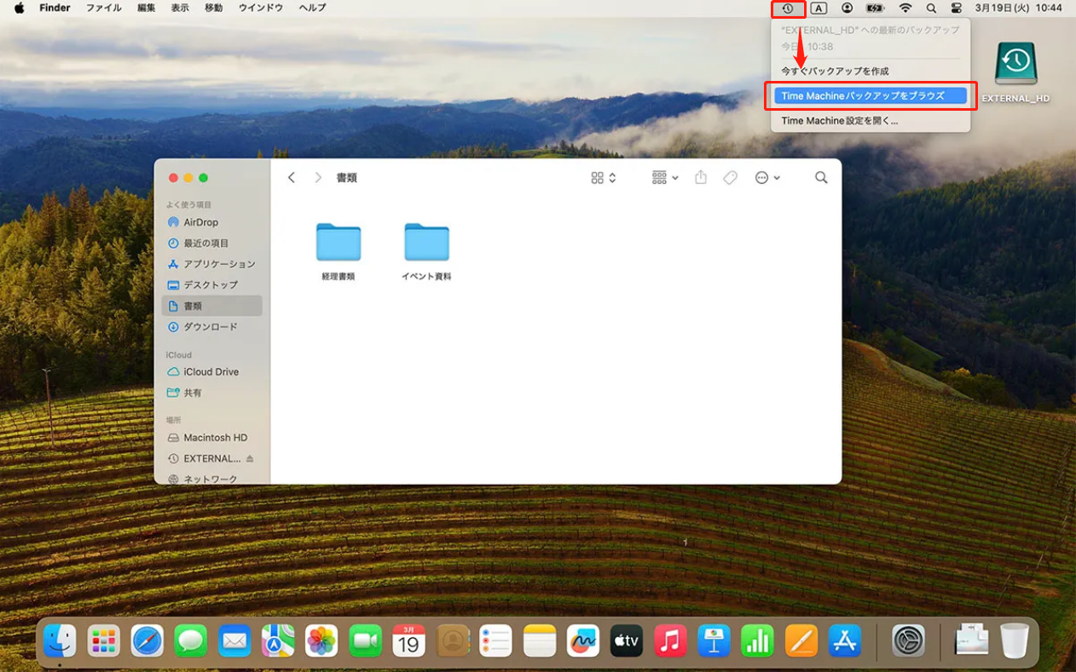Open Notes from the Dock

[540, 640]
